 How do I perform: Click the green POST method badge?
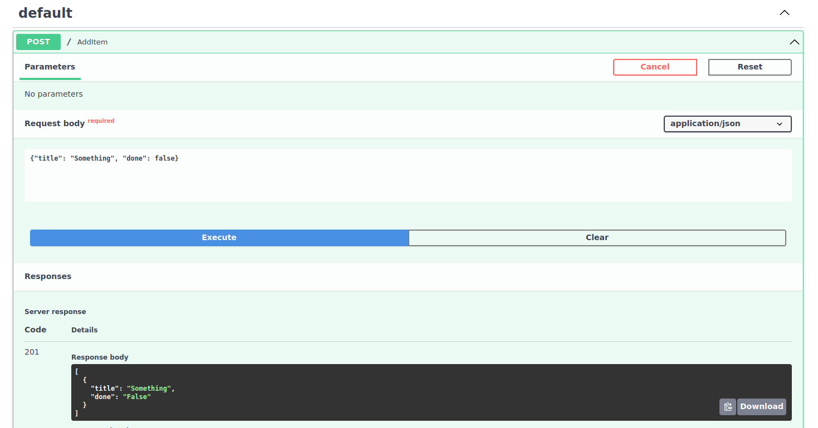(x=38, y=42)
